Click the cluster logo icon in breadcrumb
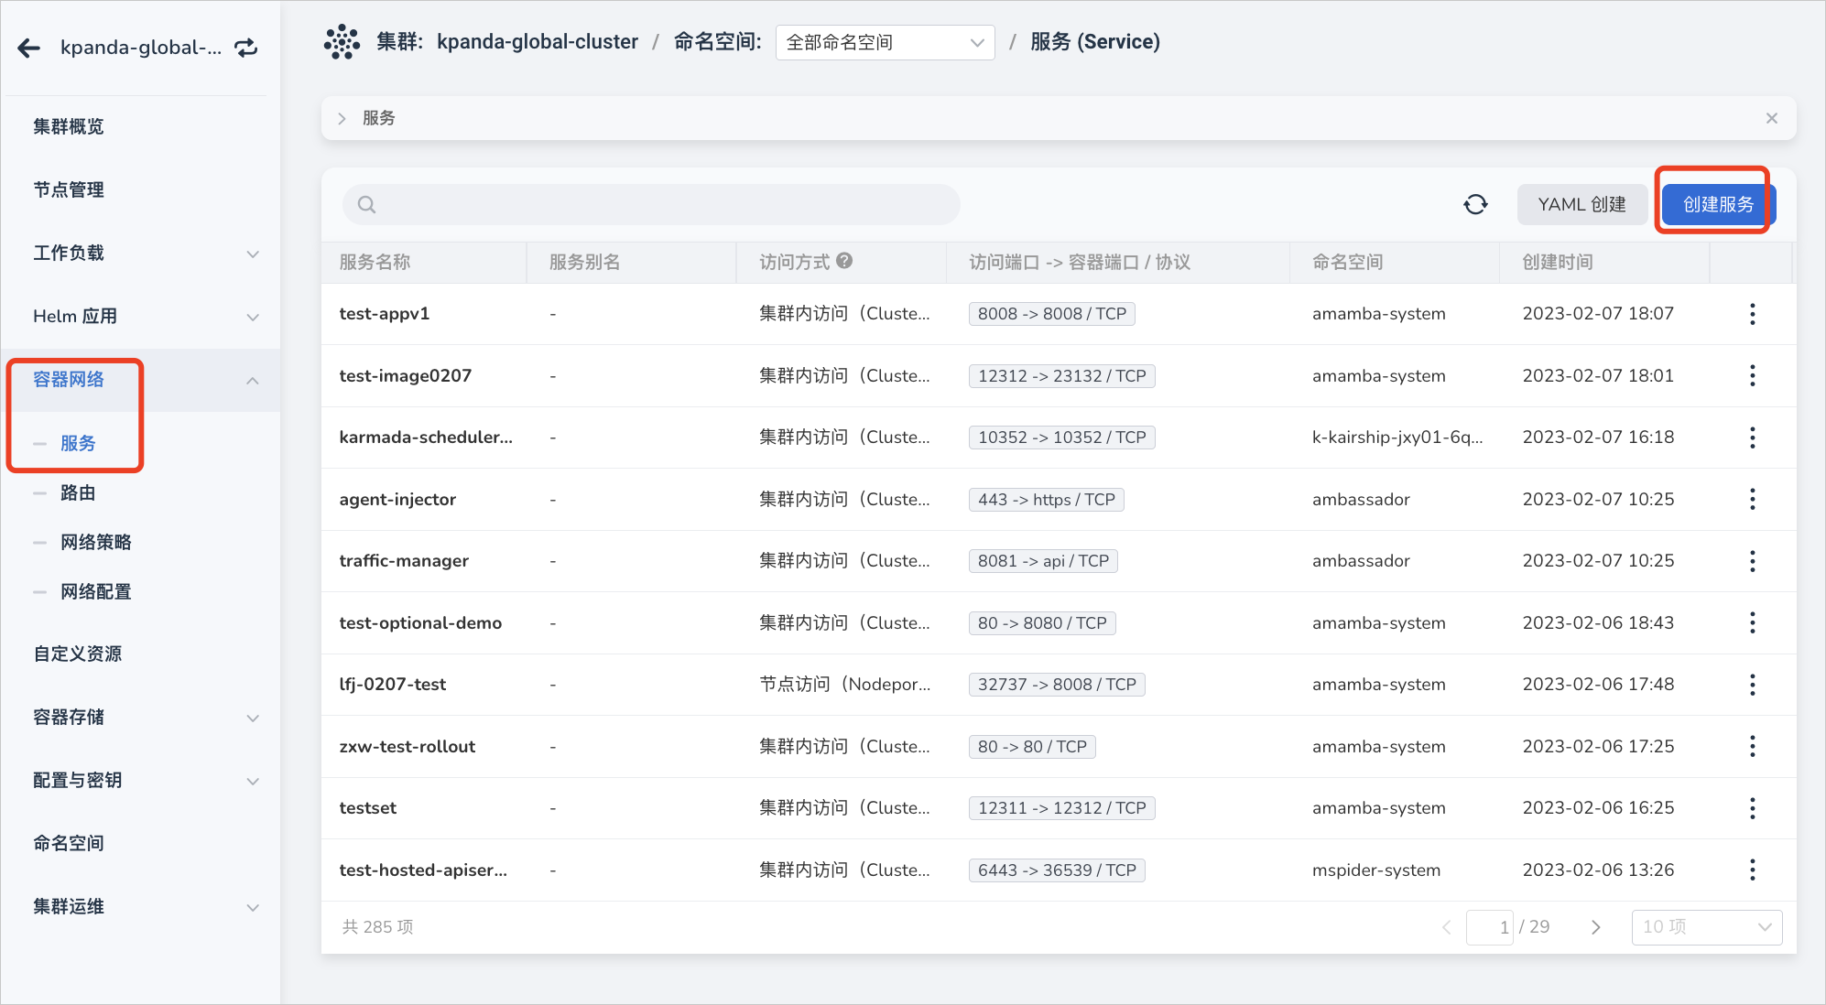This screenshot has width=1826, height=1005. [x=342, y=42]
